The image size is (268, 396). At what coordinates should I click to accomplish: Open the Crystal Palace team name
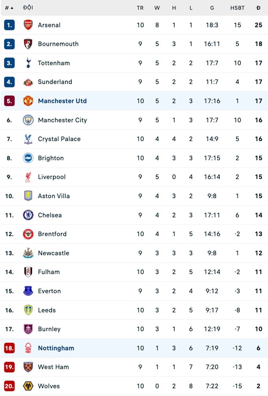59,139
